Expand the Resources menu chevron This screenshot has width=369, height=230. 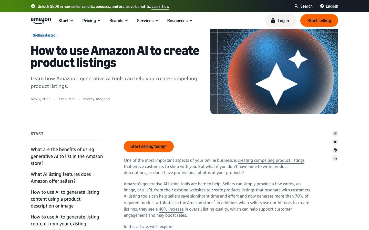click(x=191, y=21)
